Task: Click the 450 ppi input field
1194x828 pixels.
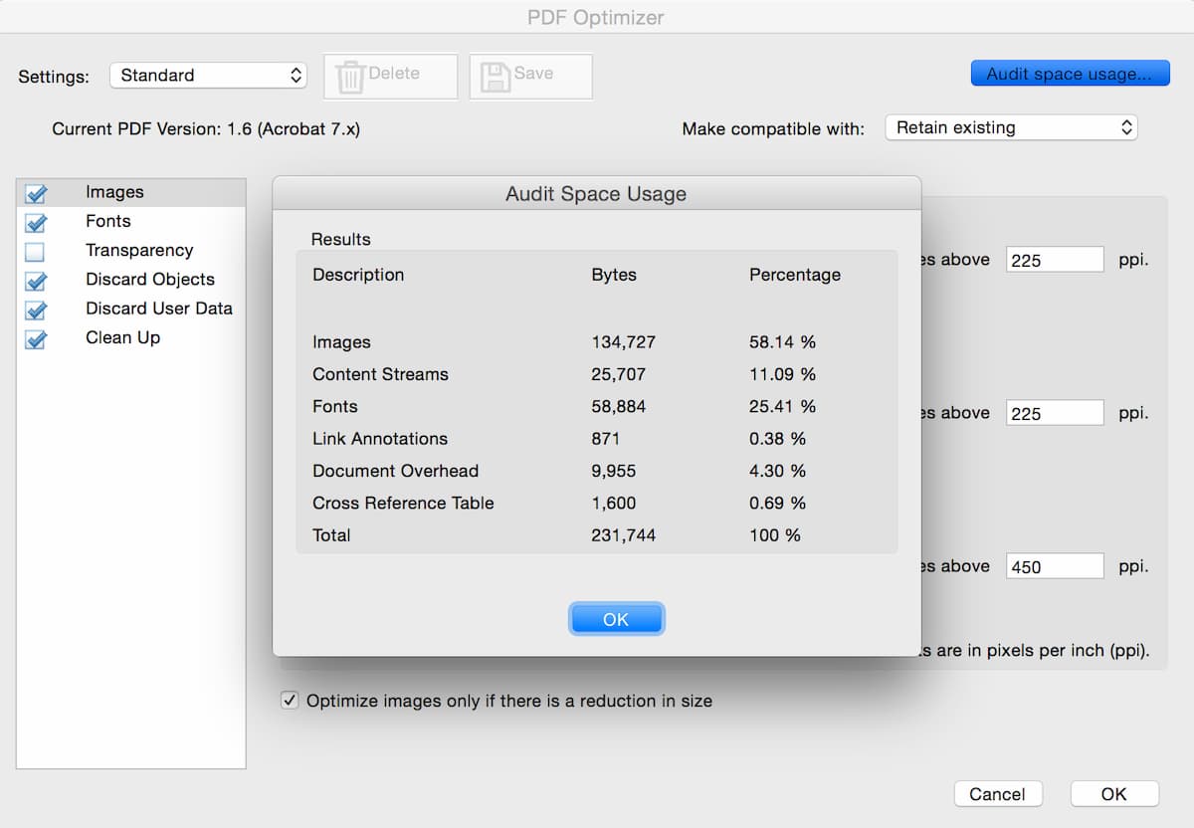Action: click(1054, 566)
